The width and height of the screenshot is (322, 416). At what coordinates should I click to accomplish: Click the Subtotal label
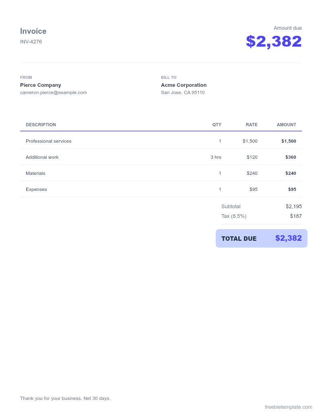(x=231, y=207)
